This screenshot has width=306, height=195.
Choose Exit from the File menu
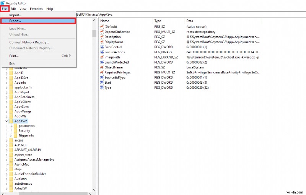pyautogui.click(x=38, y=63)
